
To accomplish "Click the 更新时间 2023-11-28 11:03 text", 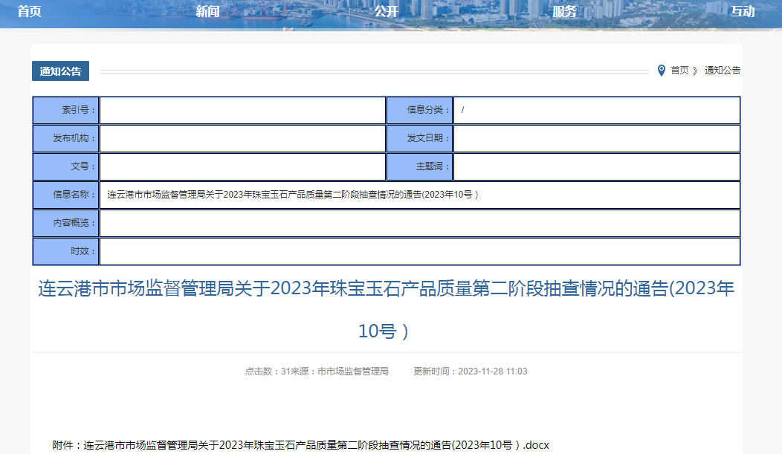I will [471, 372].
